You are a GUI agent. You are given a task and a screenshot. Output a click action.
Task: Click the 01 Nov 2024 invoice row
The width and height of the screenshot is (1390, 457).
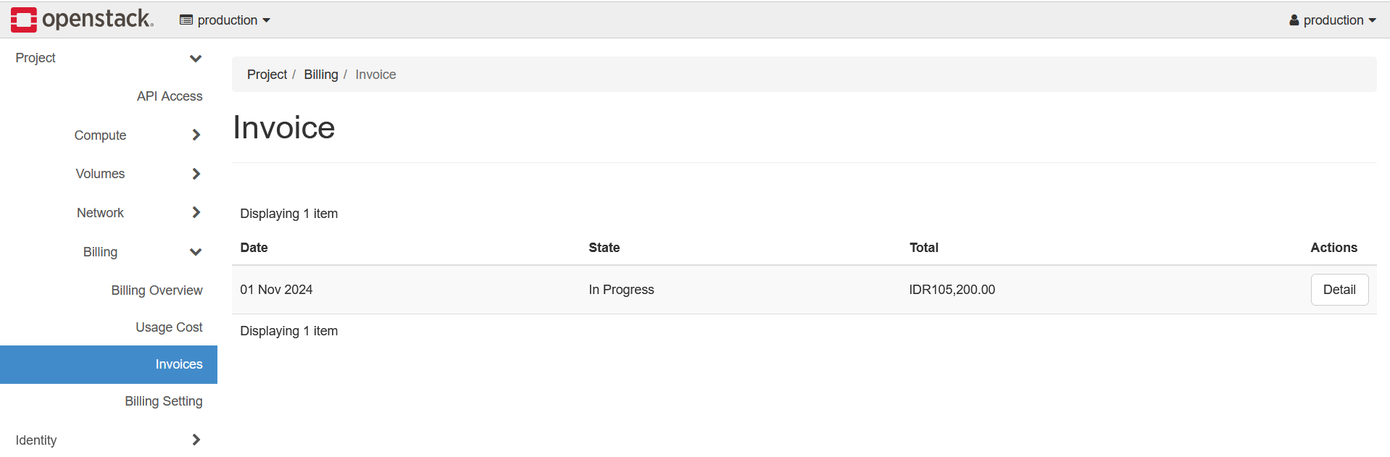pos(276,290)
